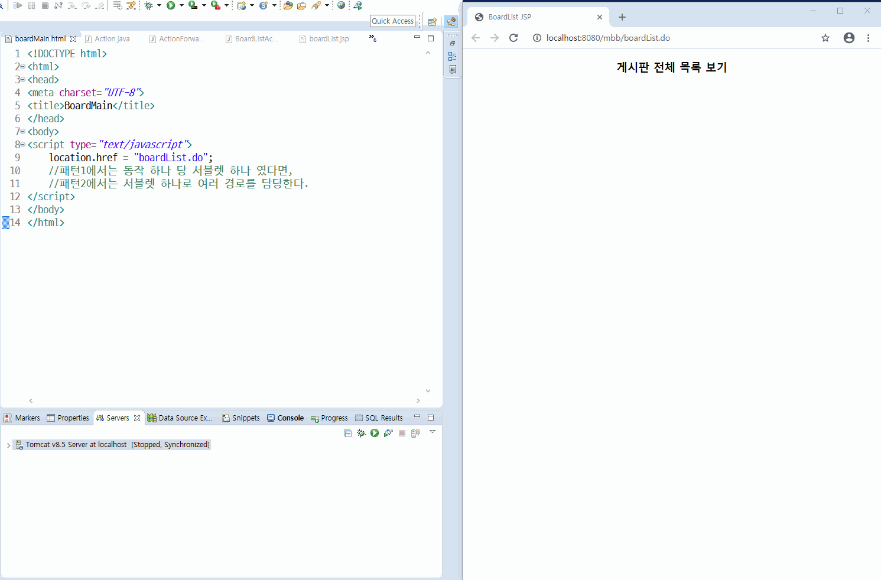Image resolution: width=881 pixels, height=580 pixels.
Task: Click the "boardList.do" string on line 9
Action: (x=171, y=158)
